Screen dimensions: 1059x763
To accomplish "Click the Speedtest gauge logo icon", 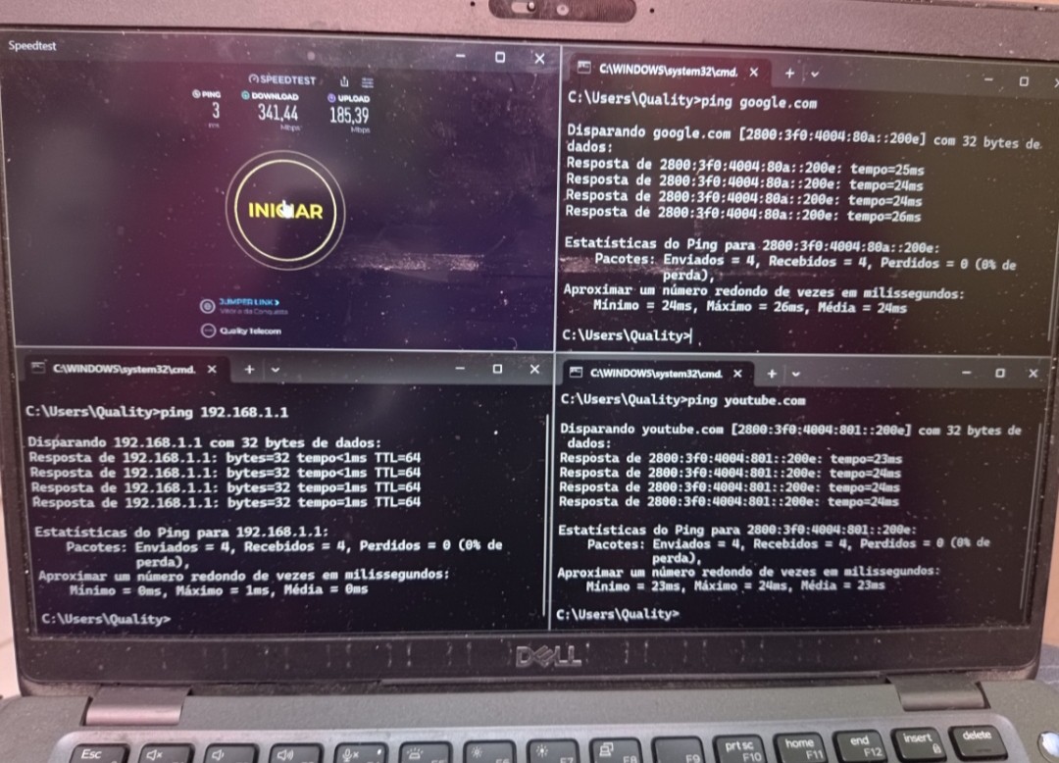I will click(254, 78).
